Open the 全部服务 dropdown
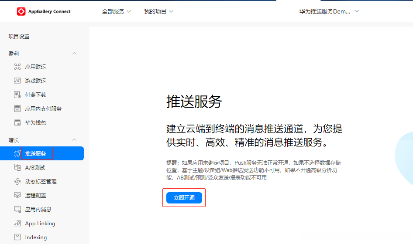The height and width of the screenshot is (244, 413). tap(117, 11)
